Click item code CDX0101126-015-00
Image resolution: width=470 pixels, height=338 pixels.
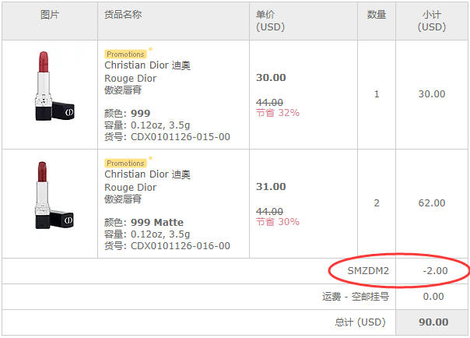(181, 137)
